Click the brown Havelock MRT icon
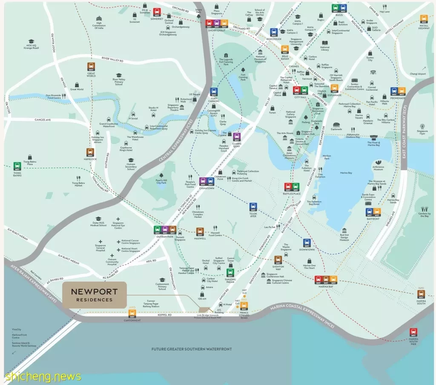Viewport: 436px width, 385px height. 90,153
